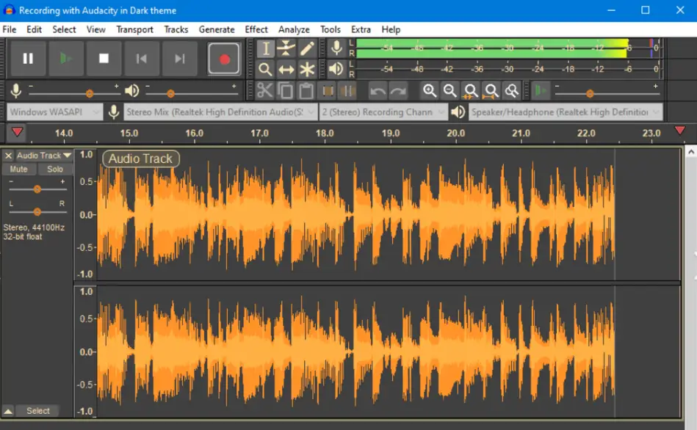Open the Stereo Mix recording device dropdown

[x=220, y=112]
